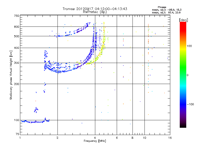Click the y-axis tick label '400'
Screen dimensions: 200x150
(x=16, y=48)
